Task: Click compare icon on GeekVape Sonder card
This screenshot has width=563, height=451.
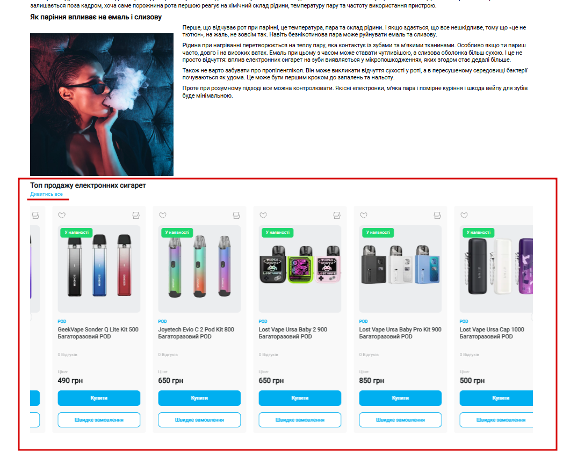Action: click(136, 215)
